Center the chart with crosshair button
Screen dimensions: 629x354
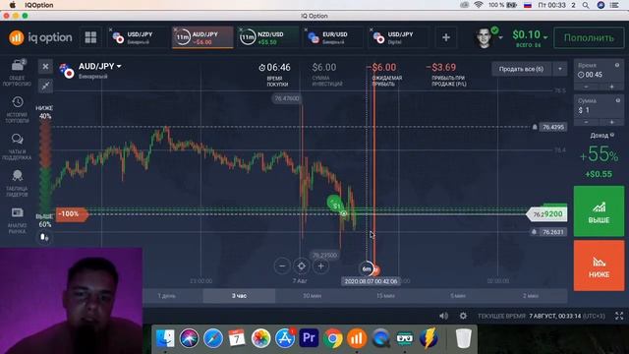(x=302, y=265)
